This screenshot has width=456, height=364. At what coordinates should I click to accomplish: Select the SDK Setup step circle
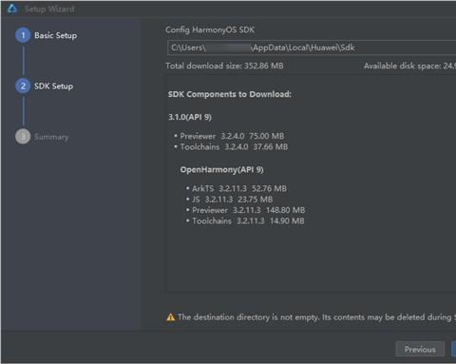23,86
